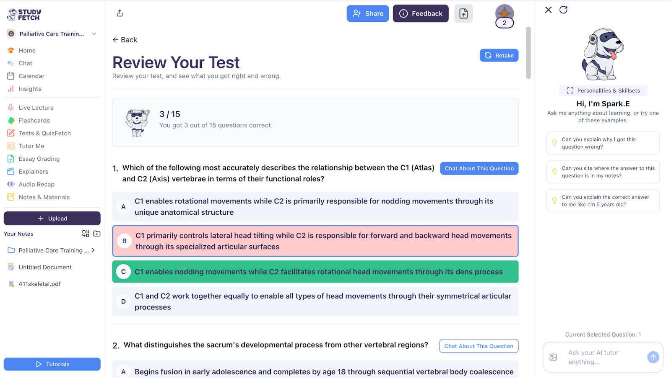Create a new folder in Your Notes
Image resolution: width=671 pixels, height=378 pixels.
click(x=96, y=234)
